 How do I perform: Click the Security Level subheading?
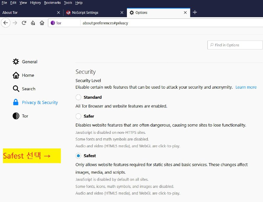88,80
